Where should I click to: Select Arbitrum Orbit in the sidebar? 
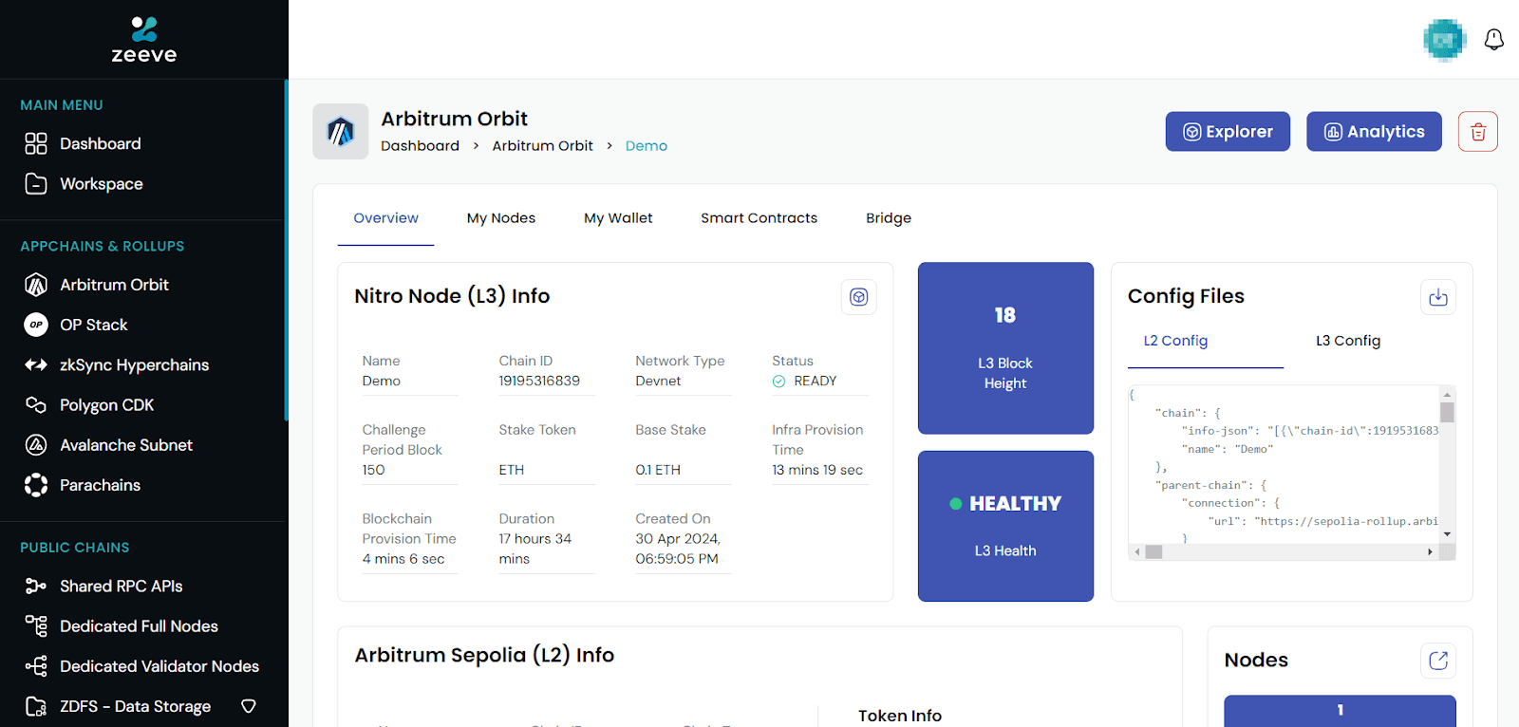pos(114,285)
